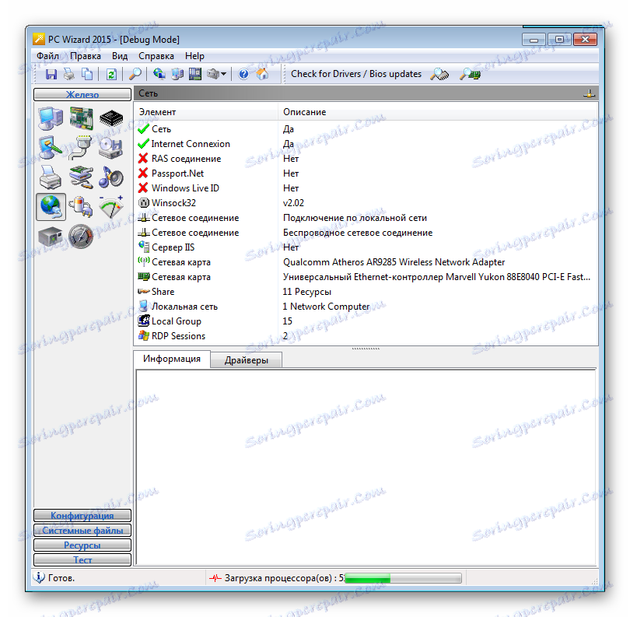
Task: Click the splitter grip between list and info pane
Action: [x=366, y=349]
